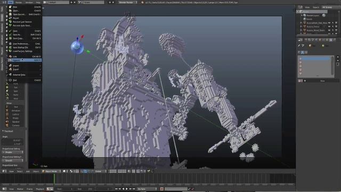The width and height of the screenshot is (341, 192).
Task: Expand the RenderLayers tree item
Action: [302, 15]
